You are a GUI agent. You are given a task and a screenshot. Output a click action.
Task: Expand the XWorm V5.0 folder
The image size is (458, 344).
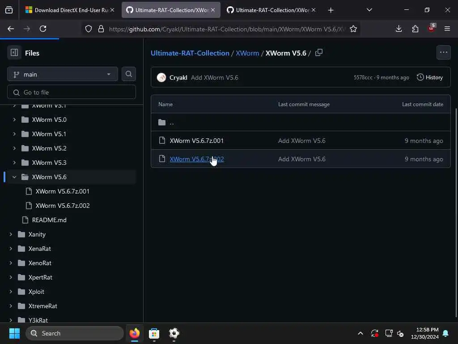point(14,119)
